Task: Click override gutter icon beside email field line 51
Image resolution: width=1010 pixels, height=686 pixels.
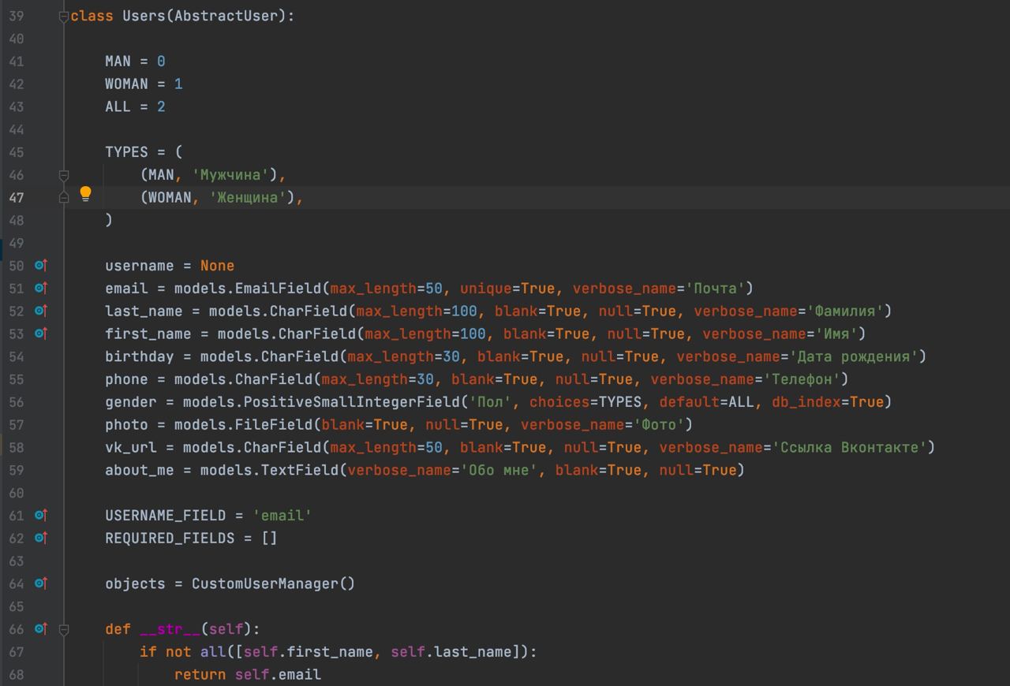Action: tap(41, 289)
